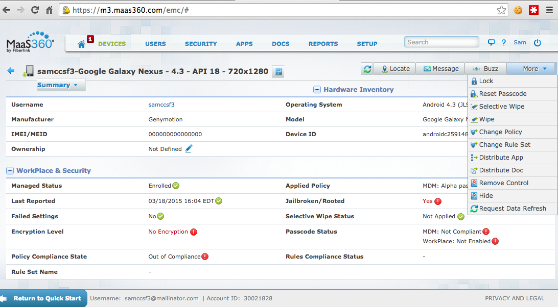Click the red alert icon beside Jailbroken Yes

pos(438,201)
